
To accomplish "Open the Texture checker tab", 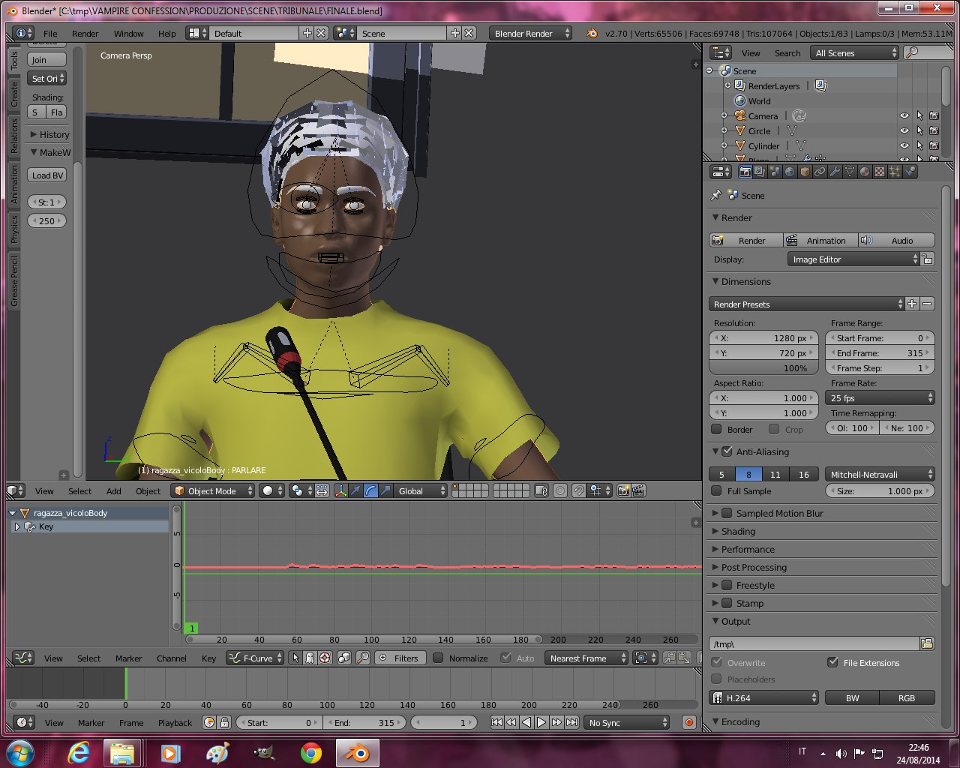I will point(880,172).
